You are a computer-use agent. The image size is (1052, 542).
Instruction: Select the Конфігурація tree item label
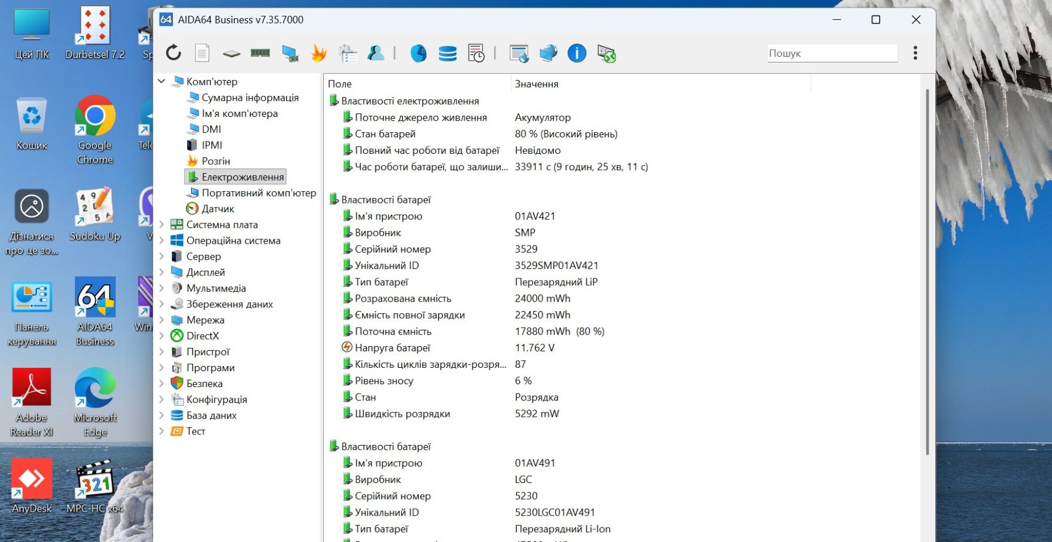click(x=217, y=399)
